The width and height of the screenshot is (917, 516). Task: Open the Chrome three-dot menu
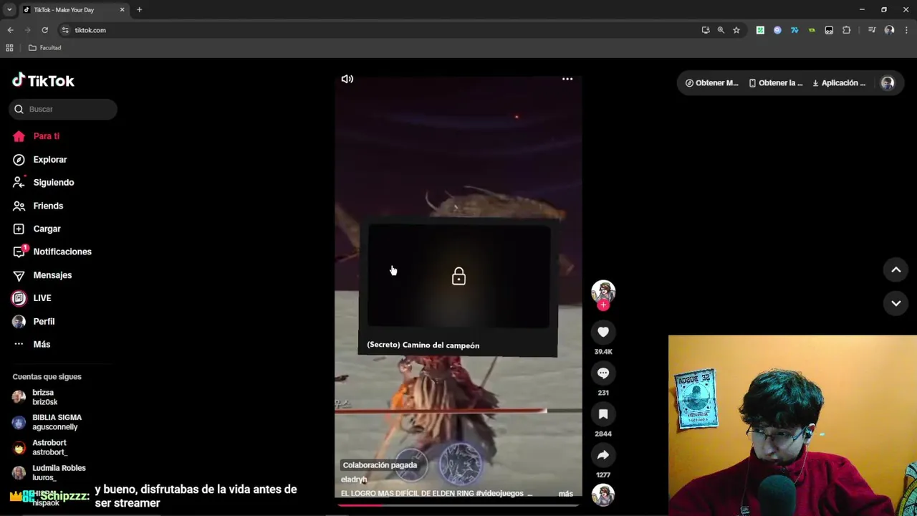[907, 30]
